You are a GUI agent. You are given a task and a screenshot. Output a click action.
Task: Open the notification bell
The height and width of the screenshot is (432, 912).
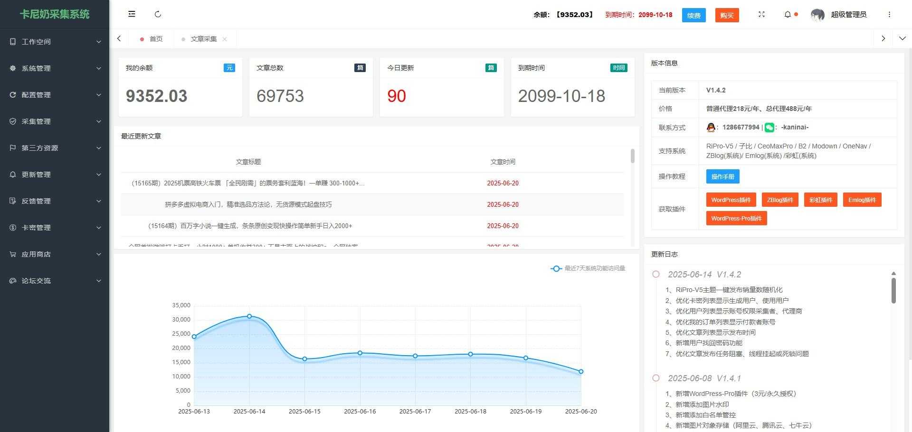[788, 15]
